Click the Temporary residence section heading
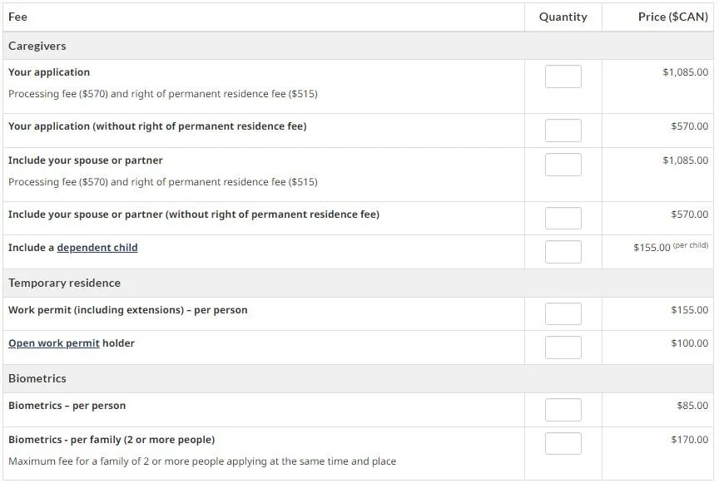 point(64,283)
